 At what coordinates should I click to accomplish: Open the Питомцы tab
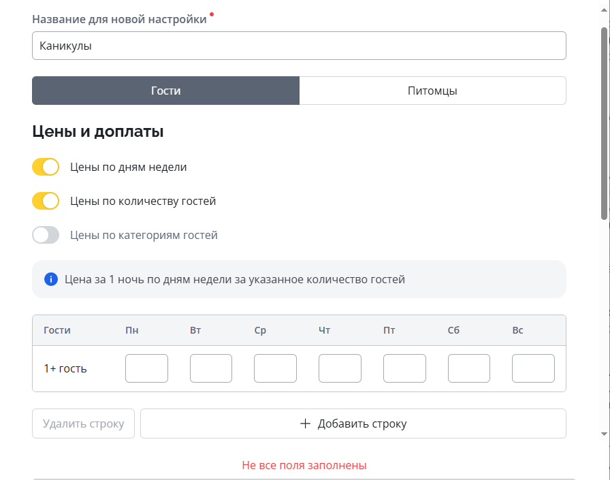[x=432, y=91]
